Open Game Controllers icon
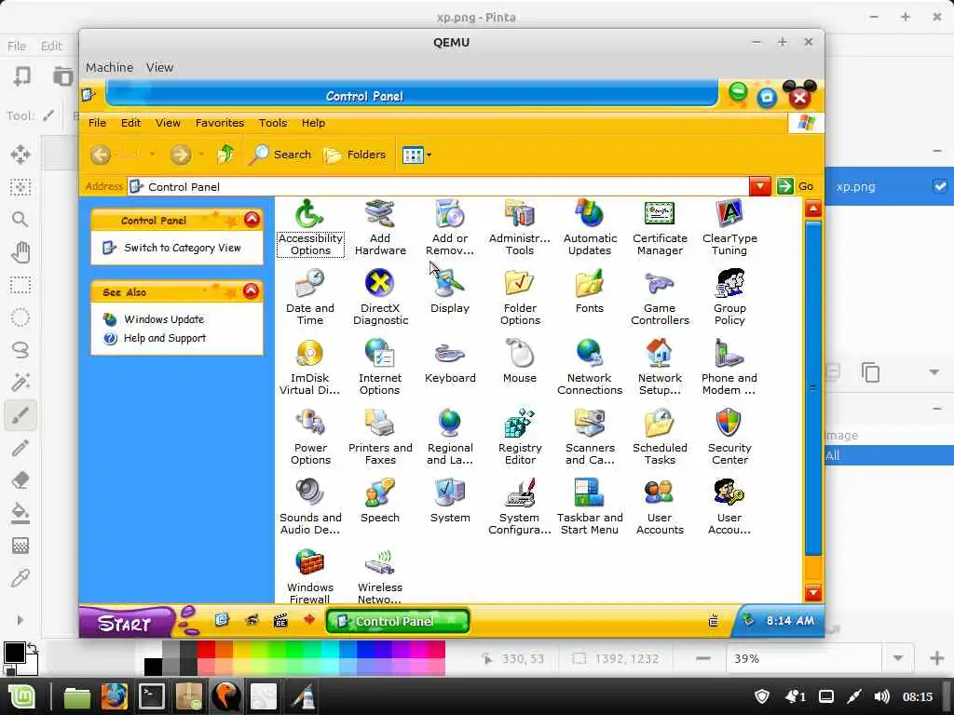Image resolution: width=954 pixels, height=715 pixels. (660, 298)
